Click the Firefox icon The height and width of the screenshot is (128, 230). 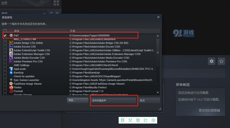[x=11, y=87]
